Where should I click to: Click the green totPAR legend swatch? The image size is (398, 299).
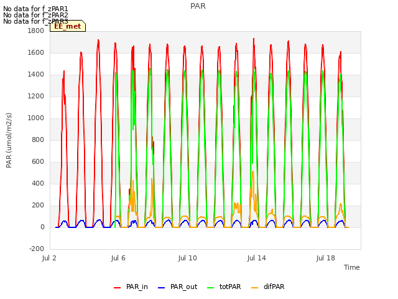210,288
